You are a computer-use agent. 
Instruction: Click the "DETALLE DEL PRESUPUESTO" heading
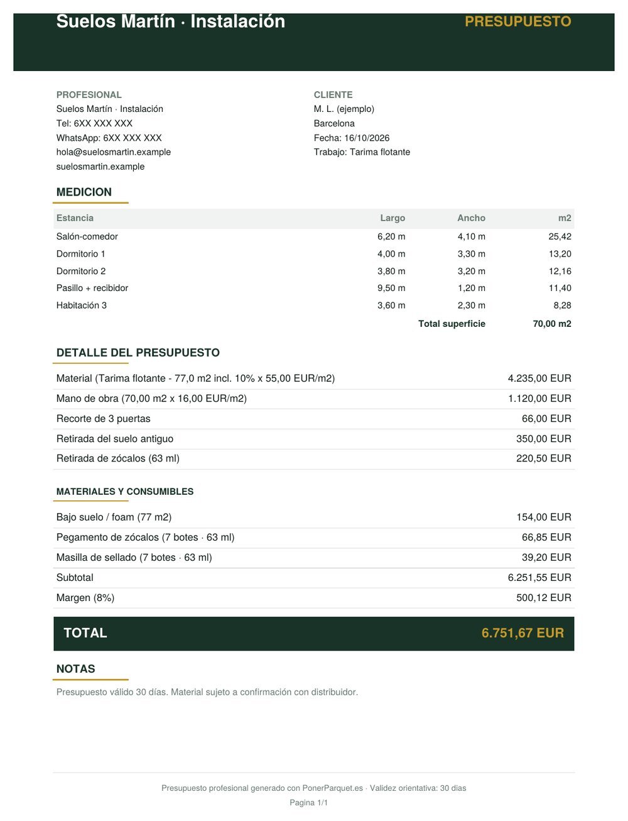pyautogui.click(x=138, y=353)
